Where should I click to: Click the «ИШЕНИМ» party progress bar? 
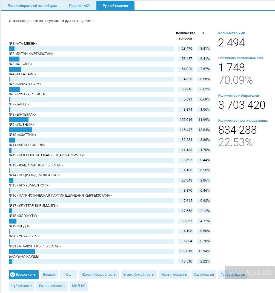pyautogui.click(x=91, y=130)
